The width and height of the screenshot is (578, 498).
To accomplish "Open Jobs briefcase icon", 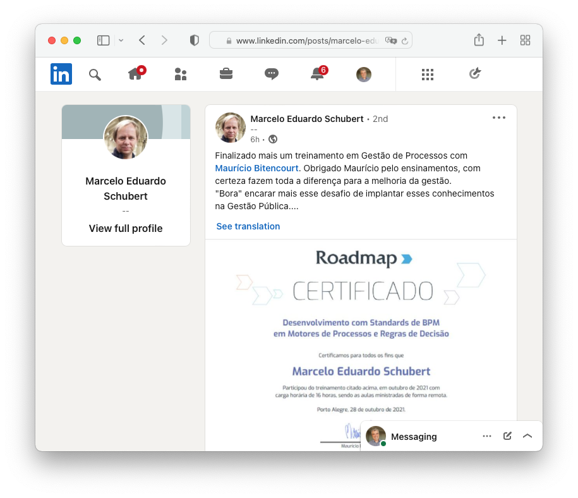I will pyautogui.click(x=226, y=74).
